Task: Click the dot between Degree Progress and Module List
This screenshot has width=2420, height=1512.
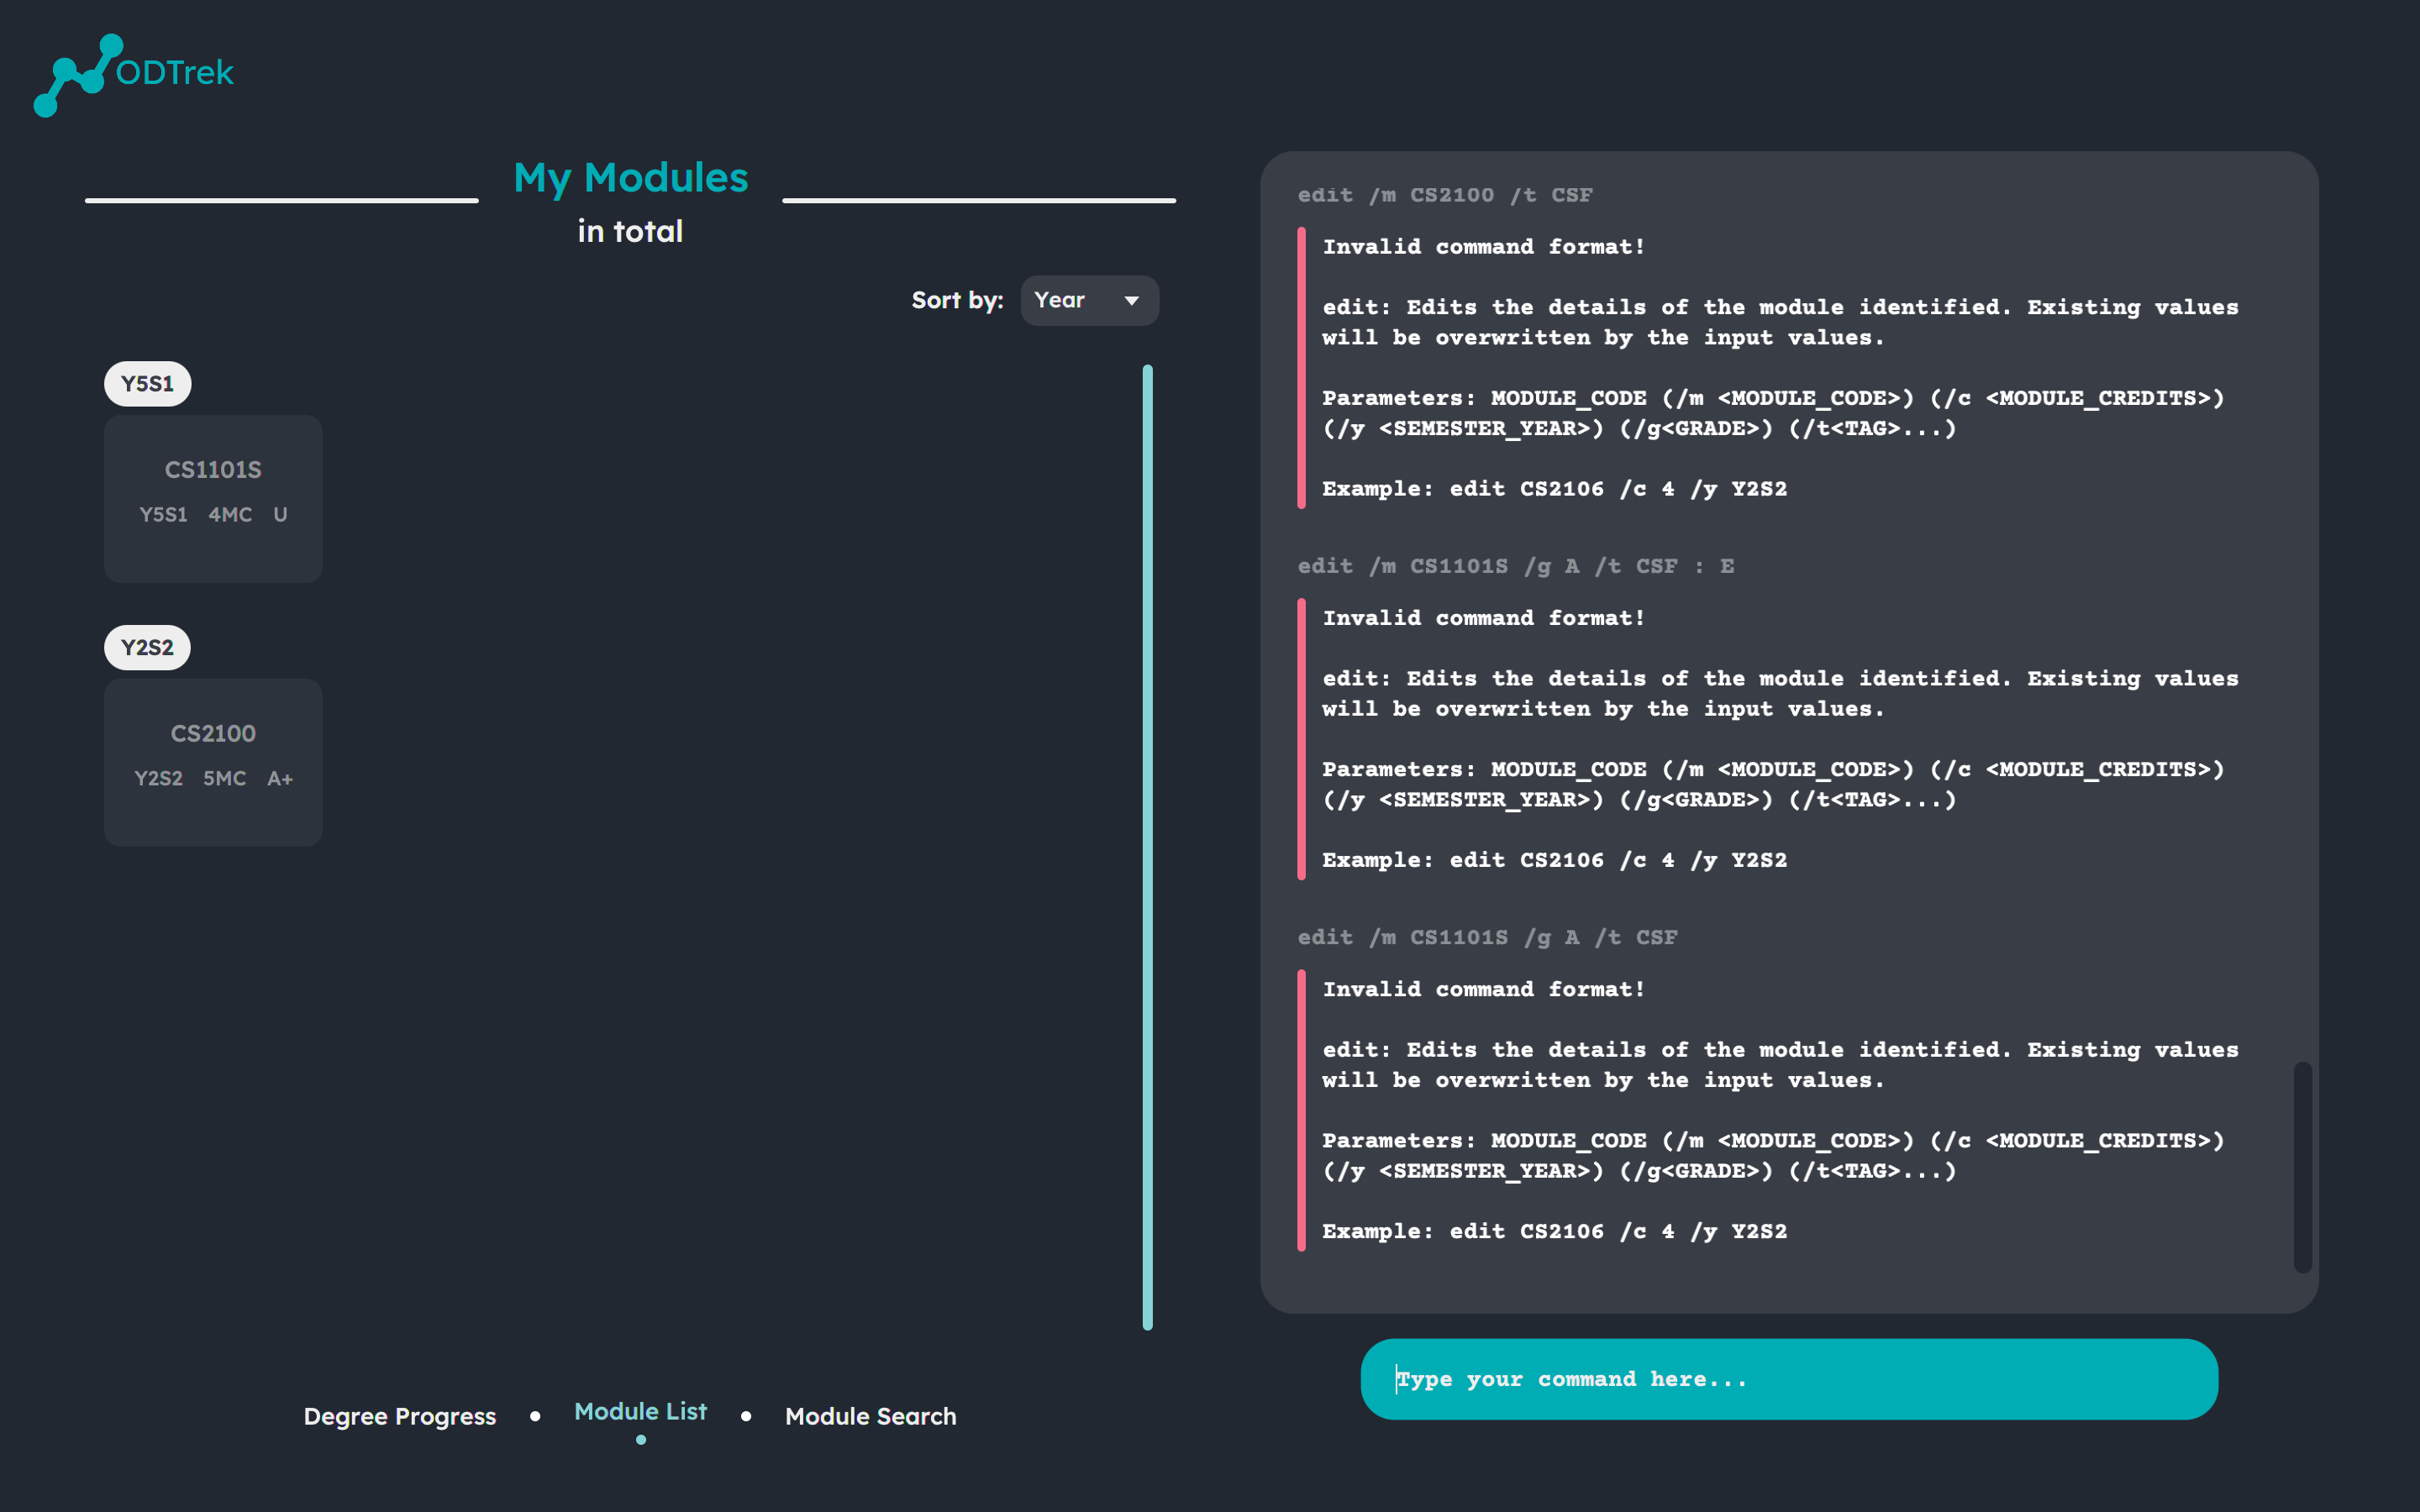Action: (535, 1416)
